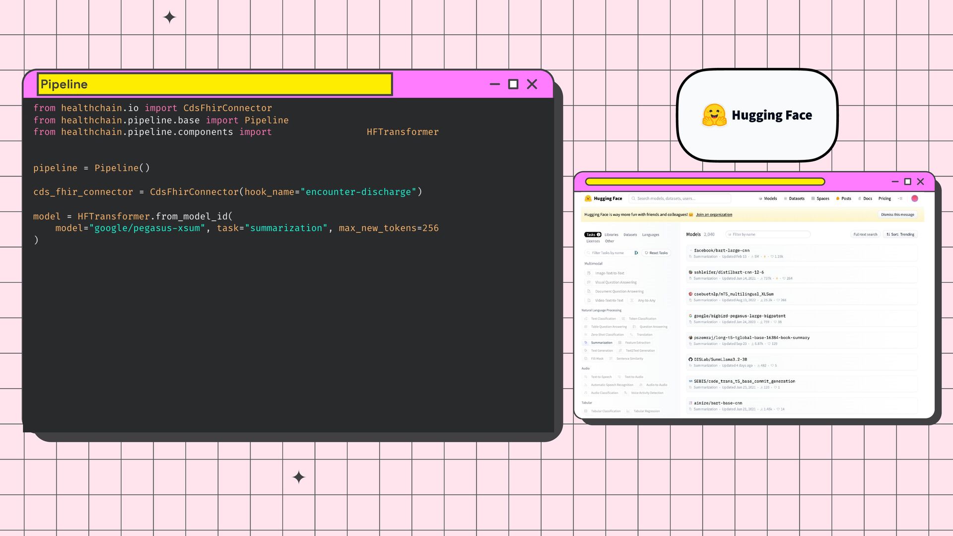This screenshot has height=536, width=953.
Task: Open the navbar overflow menu icon
Action: 900,199
